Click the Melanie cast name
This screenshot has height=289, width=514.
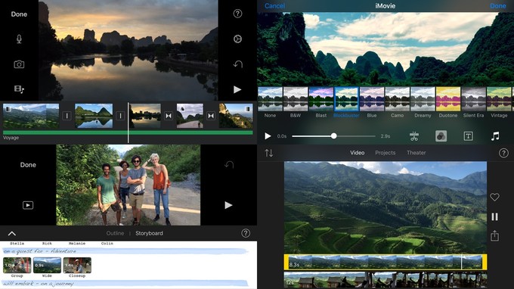coord(77,244)
